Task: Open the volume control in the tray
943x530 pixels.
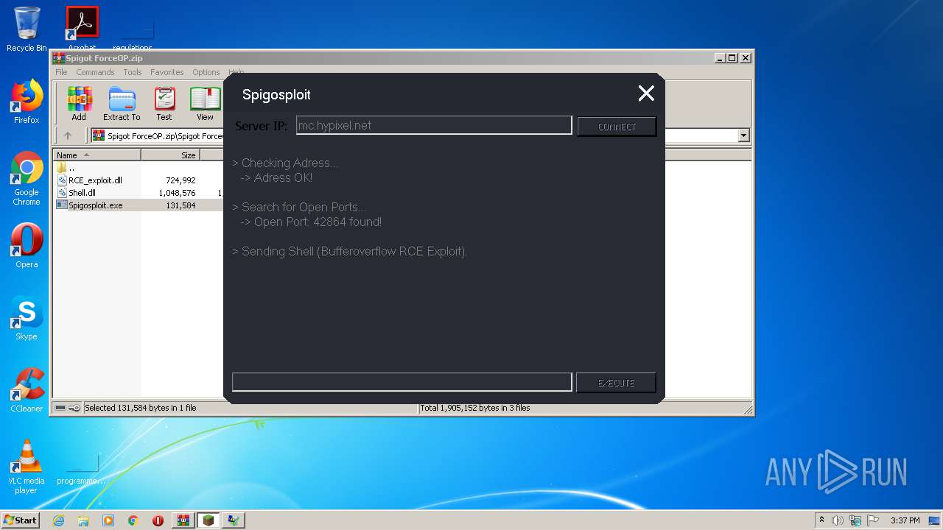Action: (838, 520)
